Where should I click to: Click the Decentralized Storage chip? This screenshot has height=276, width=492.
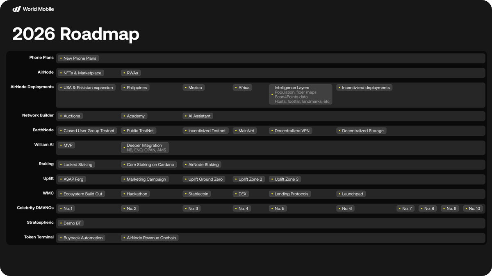361,131
